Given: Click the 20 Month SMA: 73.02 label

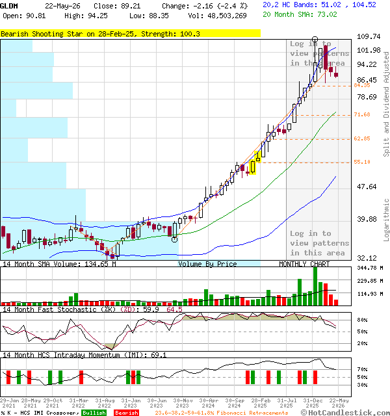Looking at the screenshot, I should click(300, 14).
